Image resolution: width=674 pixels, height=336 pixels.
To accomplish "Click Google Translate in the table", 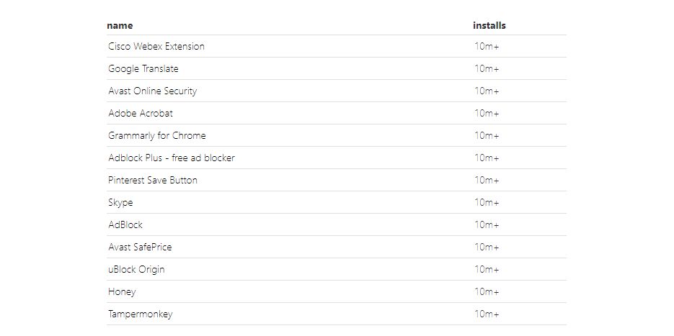I will [143, 68].
